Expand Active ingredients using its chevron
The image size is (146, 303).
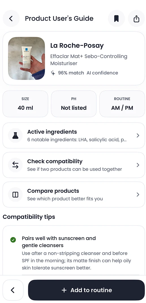(138, 135)
